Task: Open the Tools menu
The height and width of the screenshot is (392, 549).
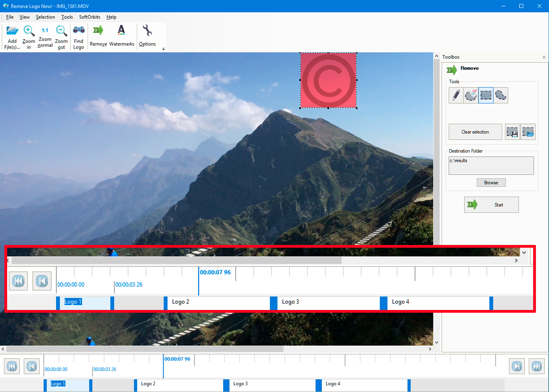Action: 67,17
